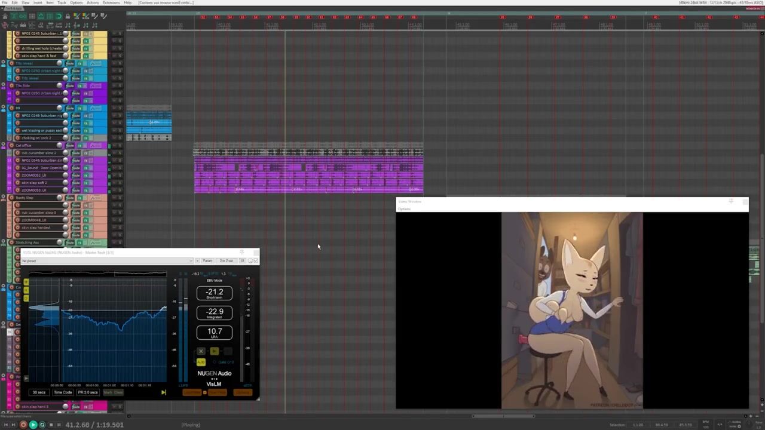Click the Time Code button in VisLM
765x430 pixels.
click(63, 392)
